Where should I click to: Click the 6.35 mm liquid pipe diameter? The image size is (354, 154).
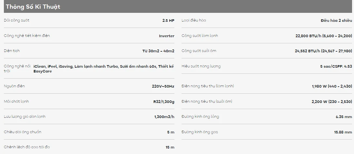tap(344, 117)
